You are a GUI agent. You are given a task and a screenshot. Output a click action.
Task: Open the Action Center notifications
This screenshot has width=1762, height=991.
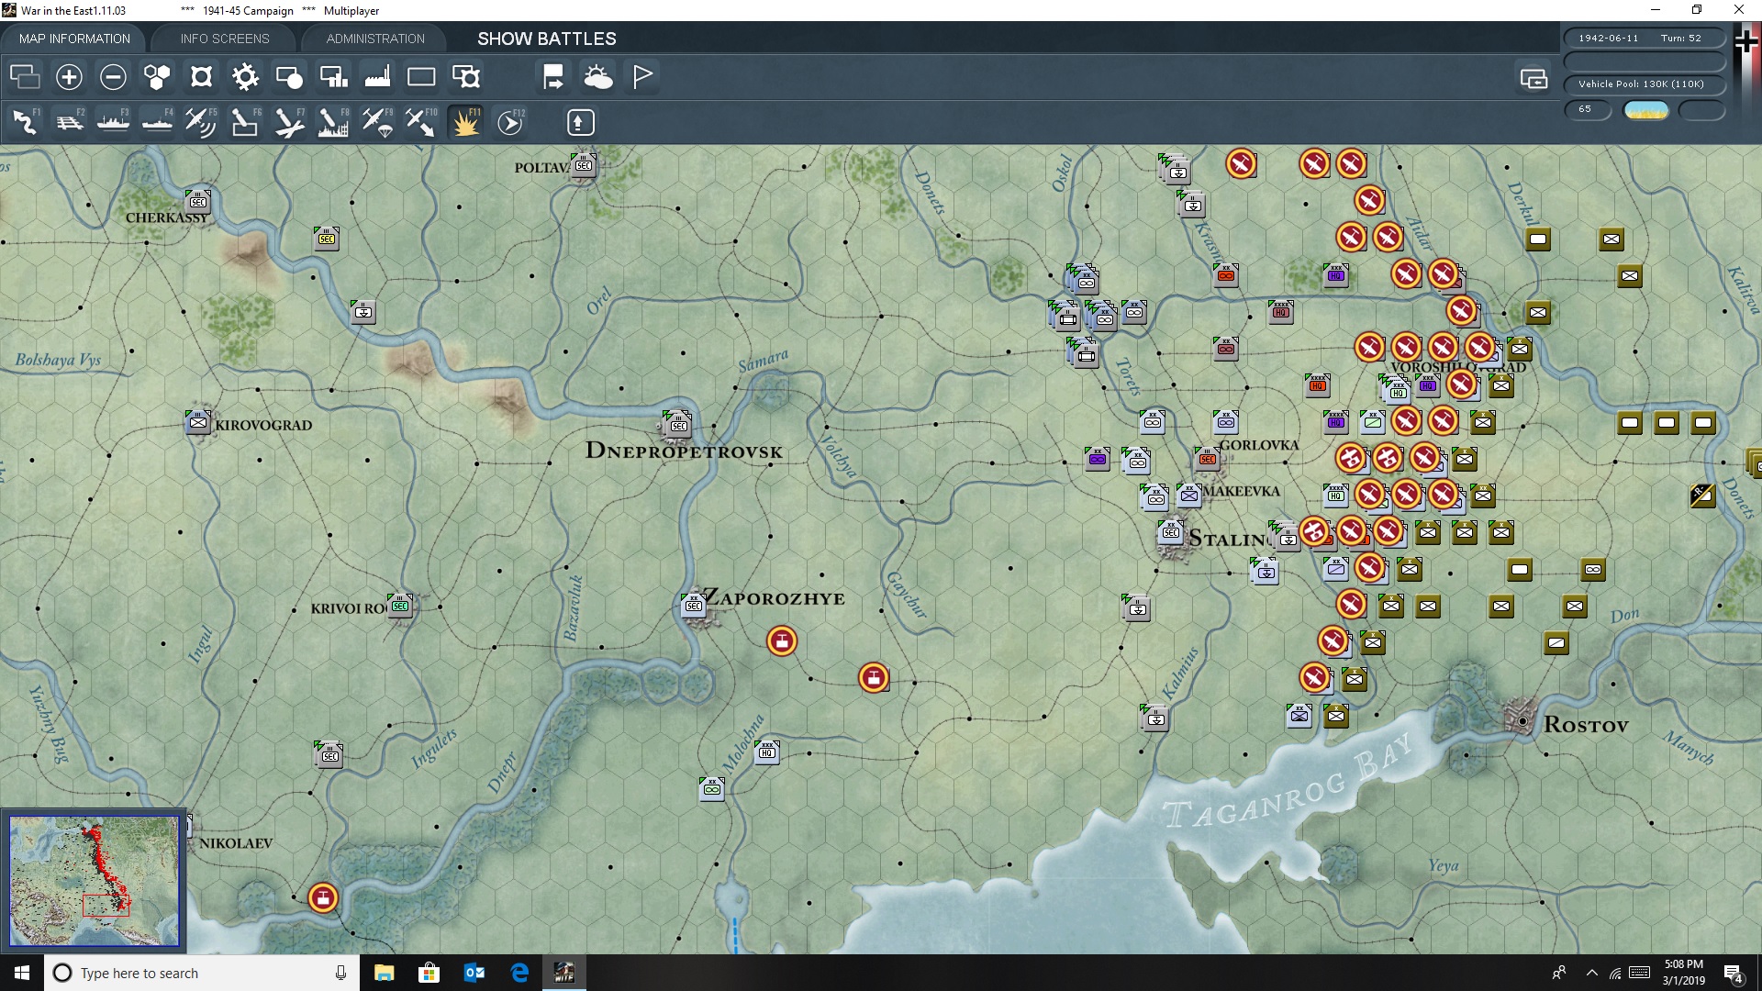coord(1734,973)
